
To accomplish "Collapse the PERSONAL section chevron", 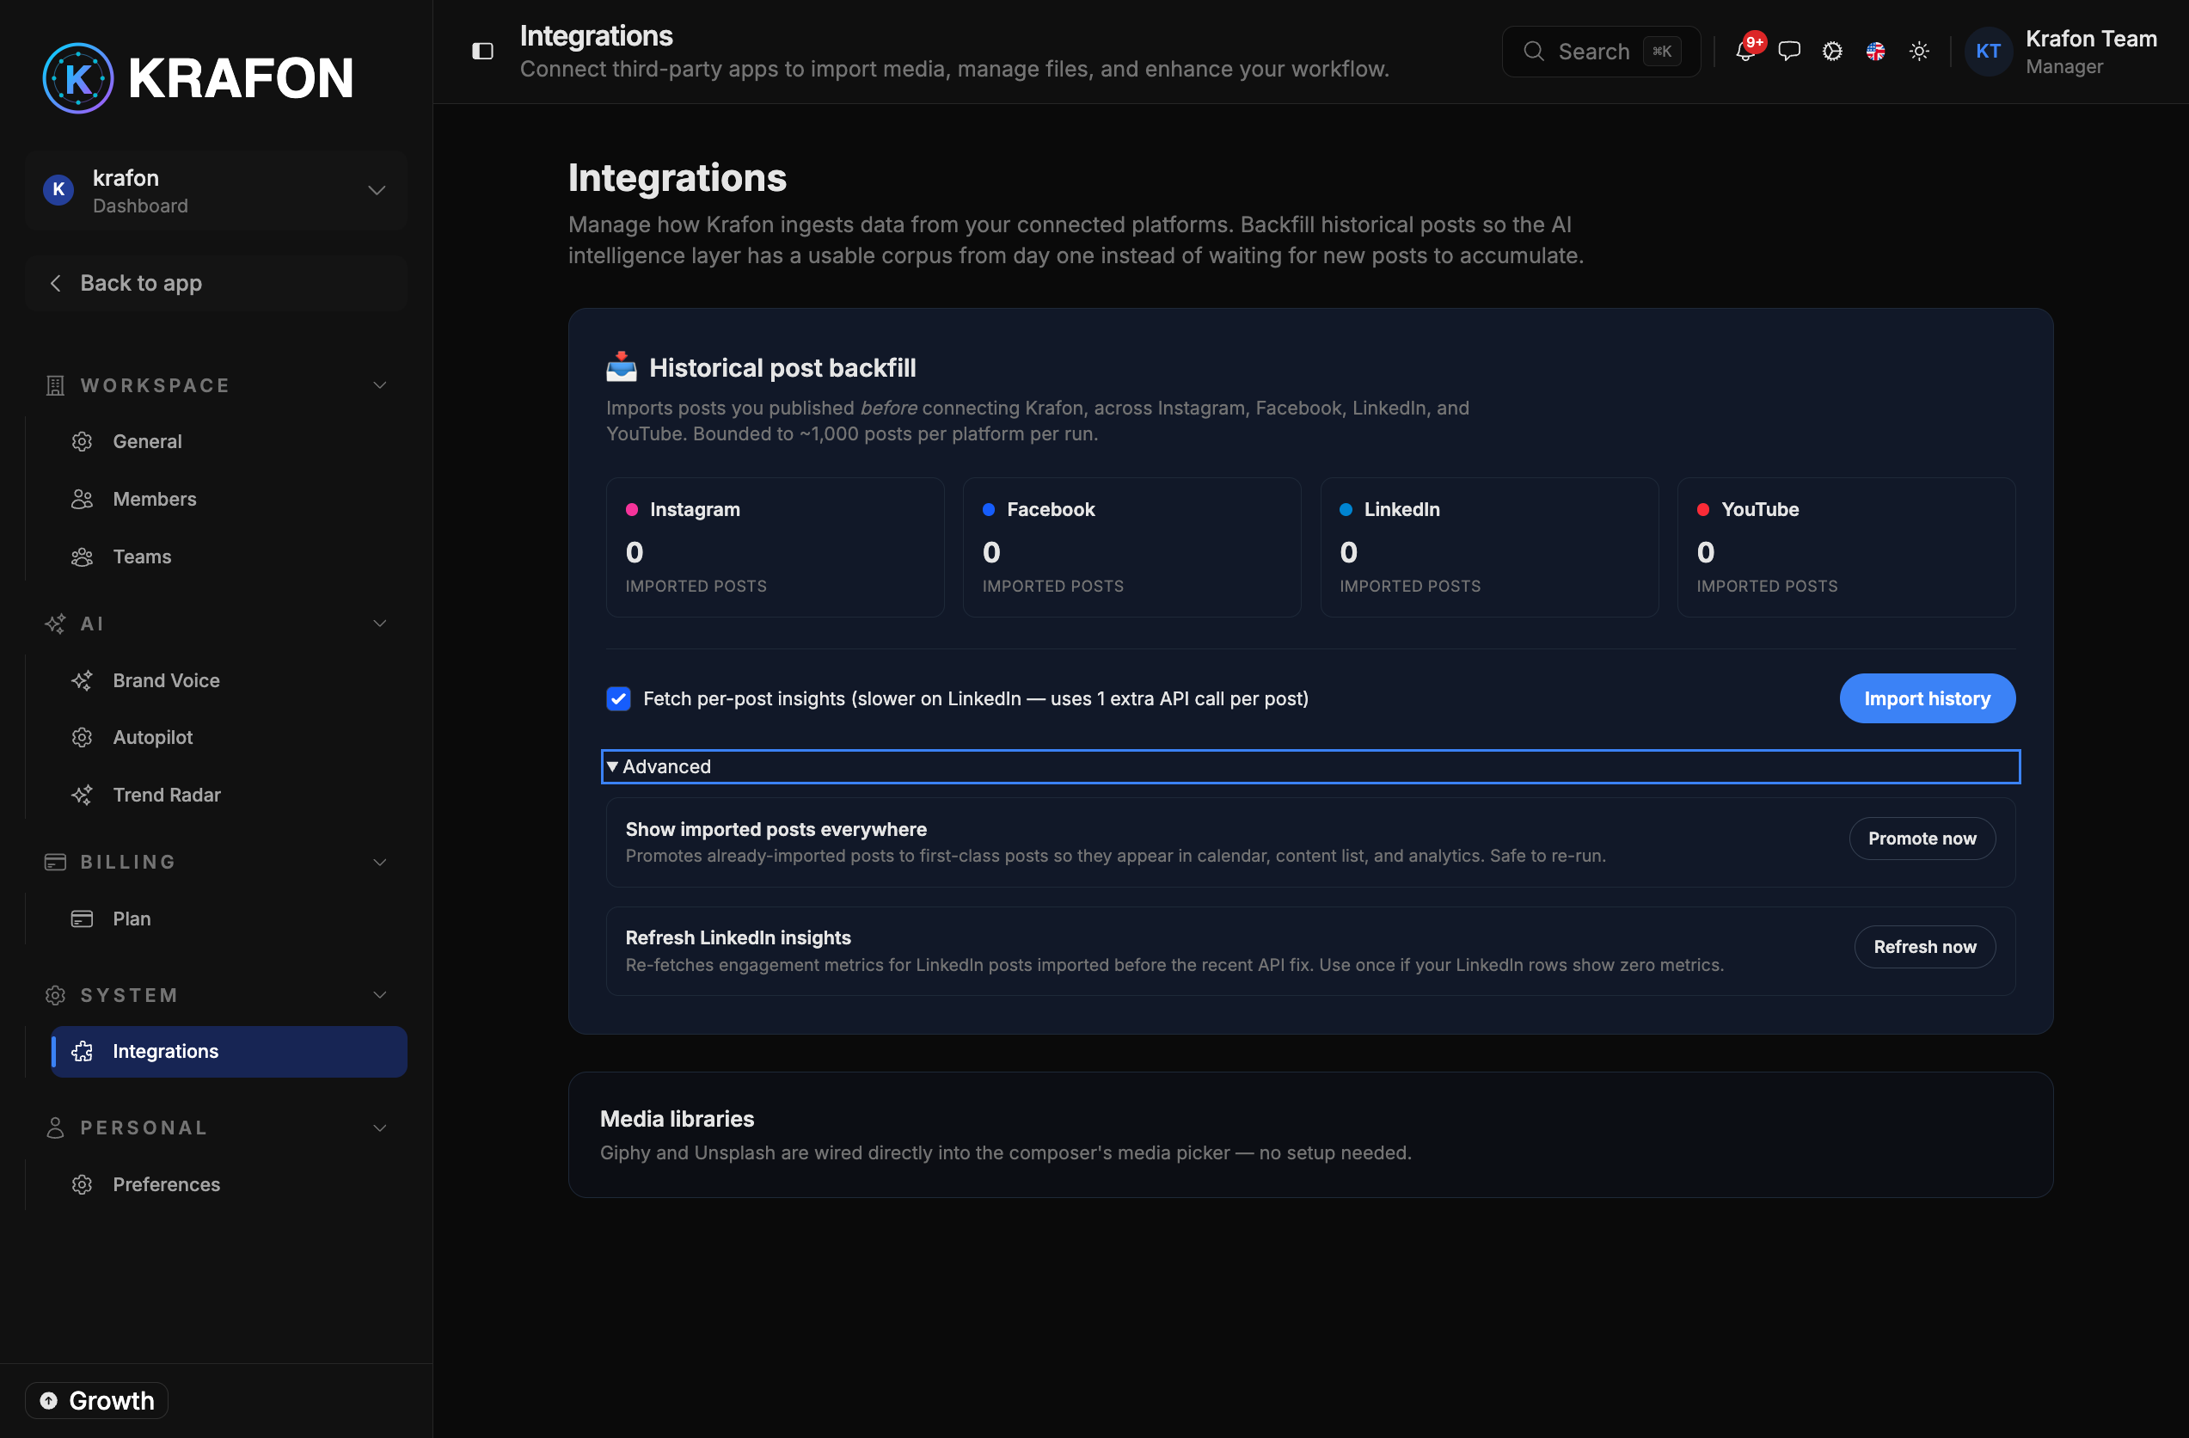I will (380, 1128).
